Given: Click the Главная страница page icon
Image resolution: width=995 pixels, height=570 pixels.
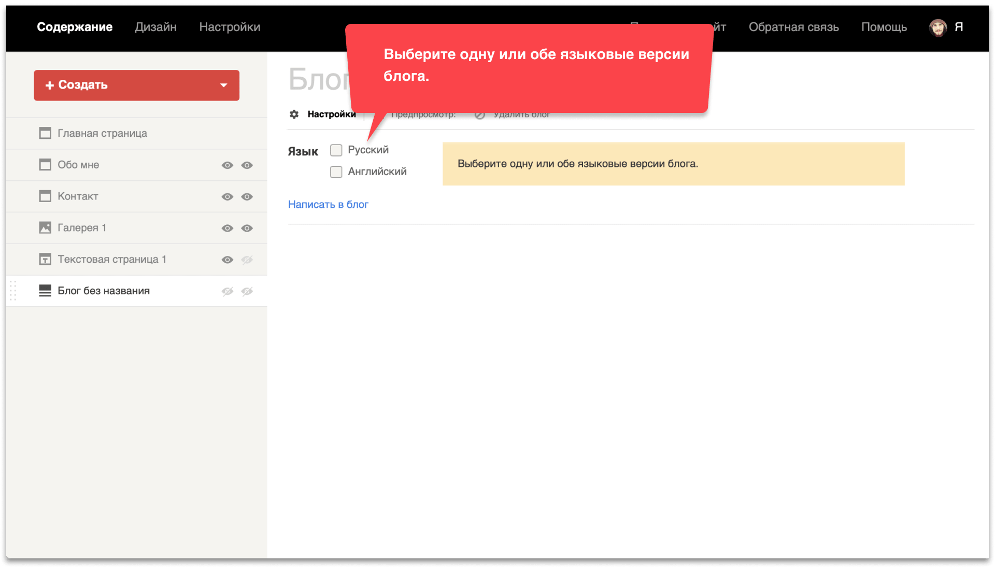Looking at the screenshot, I should point(45,133).
